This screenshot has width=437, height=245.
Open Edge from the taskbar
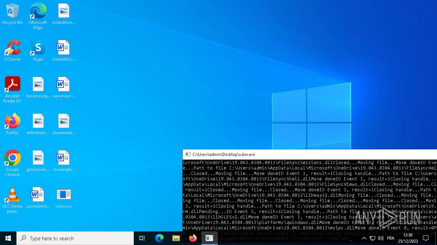[x=159, y=238]
